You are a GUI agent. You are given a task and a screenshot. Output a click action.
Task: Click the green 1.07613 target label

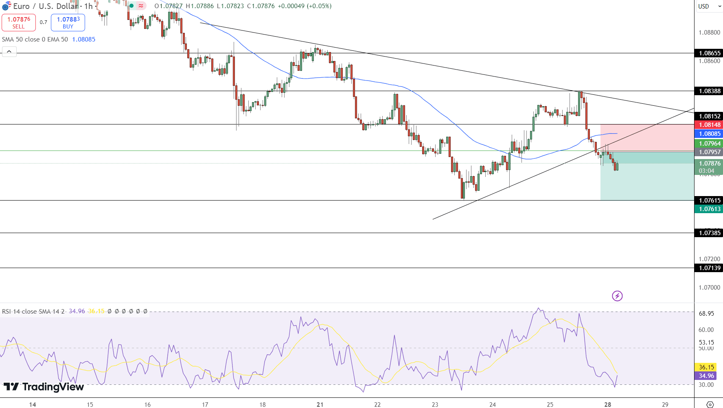(x=709, y=209)
